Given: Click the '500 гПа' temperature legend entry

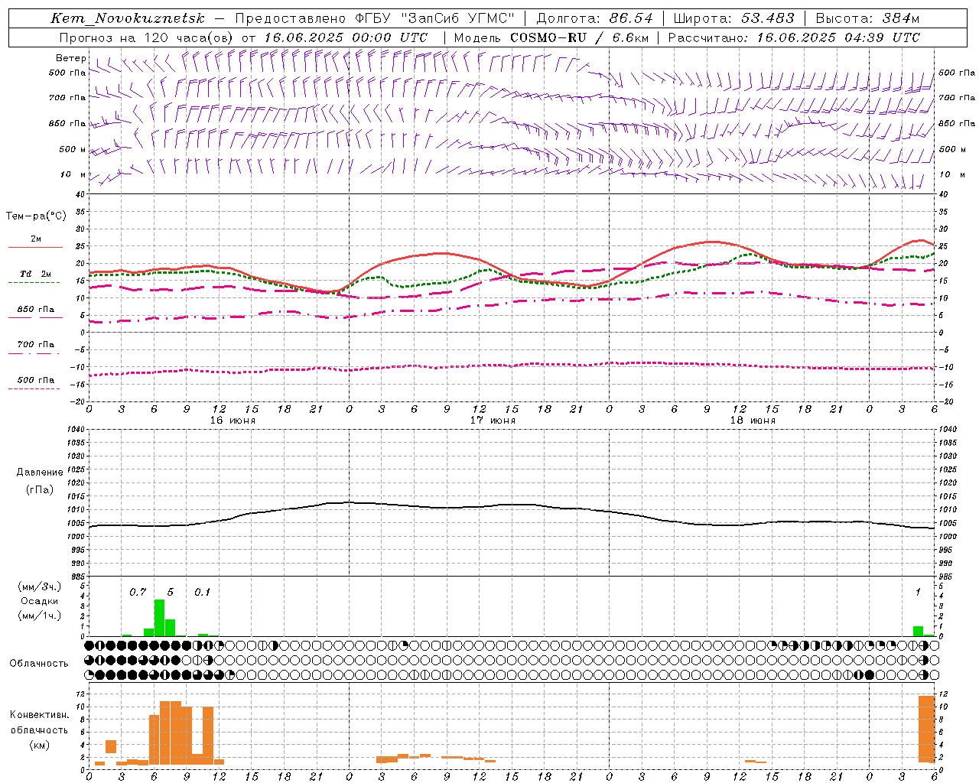Looking at the screenshot, I should click(x=36, y=380).
